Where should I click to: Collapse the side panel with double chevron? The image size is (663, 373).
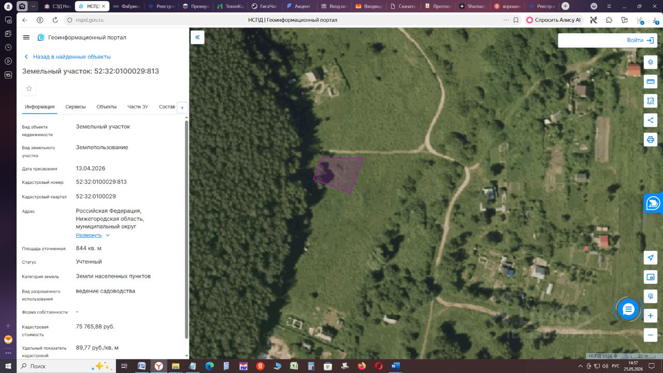[197, 37]
